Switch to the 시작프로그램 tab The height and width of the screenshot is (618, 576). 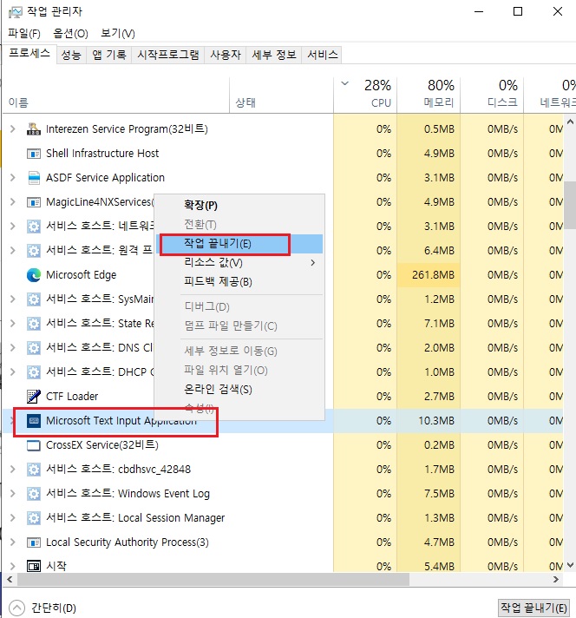tap(168, 55)
